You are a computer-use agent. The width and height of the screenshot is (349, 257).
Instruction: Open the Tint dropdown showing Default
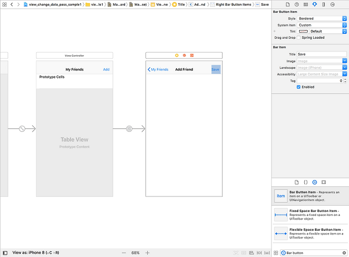click(328, 31)
